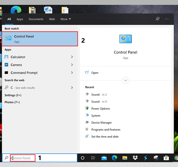
Task: Click the Control Panel icon in best match
Action: (8, 38)
